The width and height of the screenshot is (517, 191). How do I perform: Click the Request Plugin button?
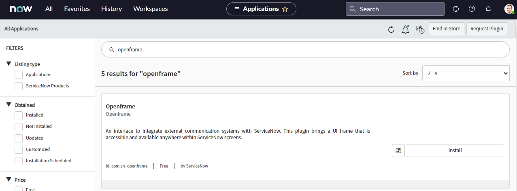[x=487, y=29]
